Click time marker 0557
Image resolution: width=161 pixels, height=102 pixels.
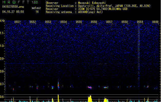pos(109,22)
